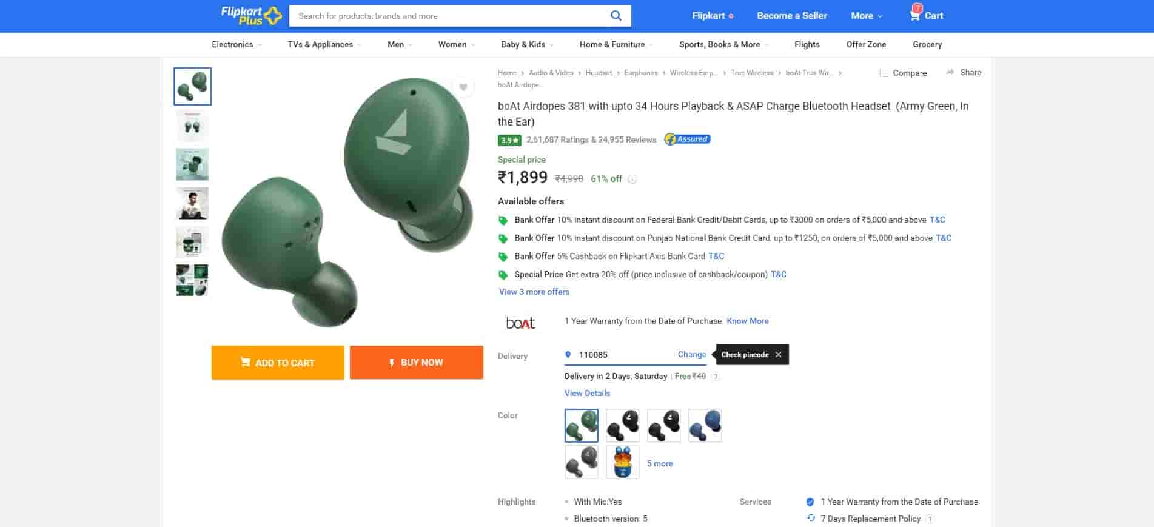
Task: Click View 3 more offers link
Action: click(534, 292)
